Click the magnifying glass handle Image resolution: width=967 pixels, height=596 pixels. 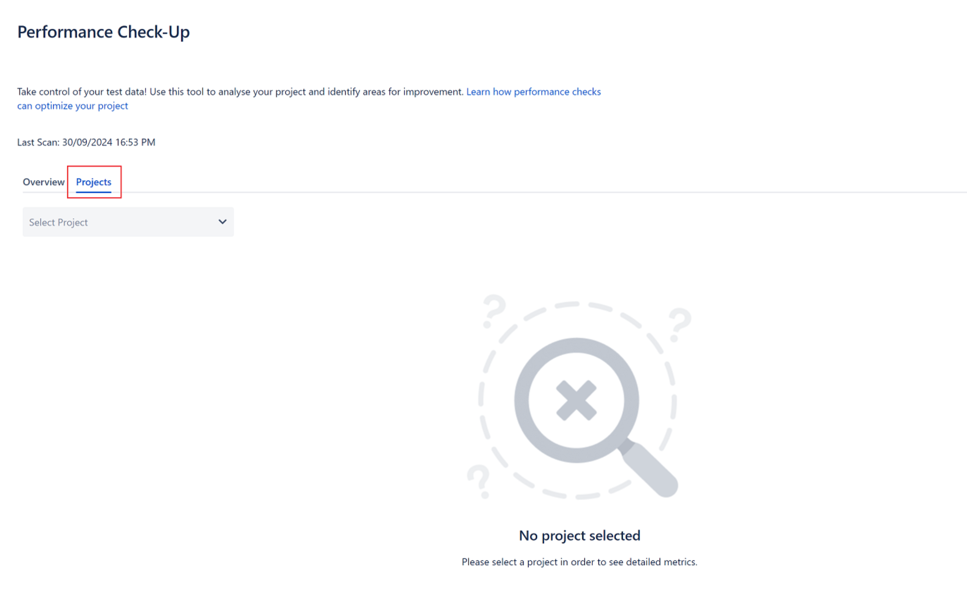click(x=649, y=468)
